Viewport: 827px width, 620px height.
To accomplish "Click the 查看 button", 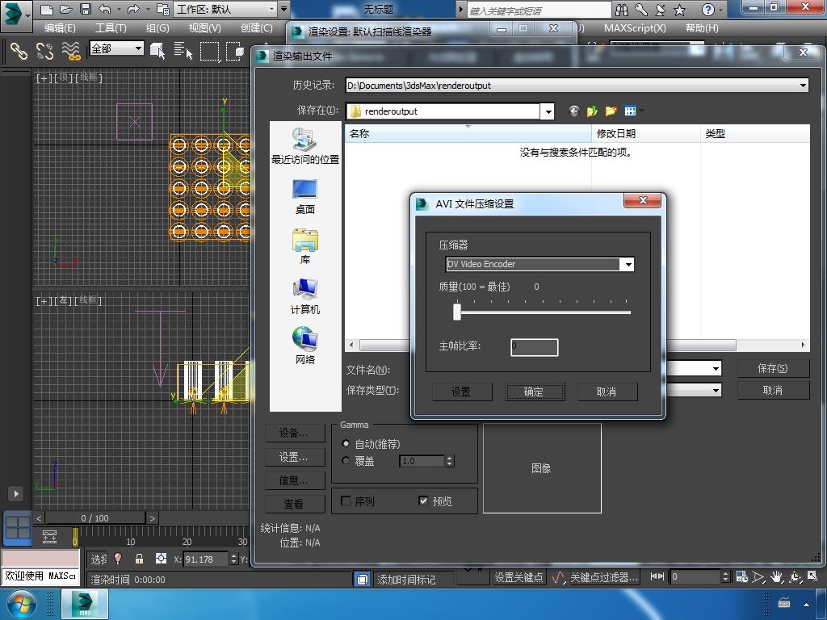I will click(x=294, y=504).
